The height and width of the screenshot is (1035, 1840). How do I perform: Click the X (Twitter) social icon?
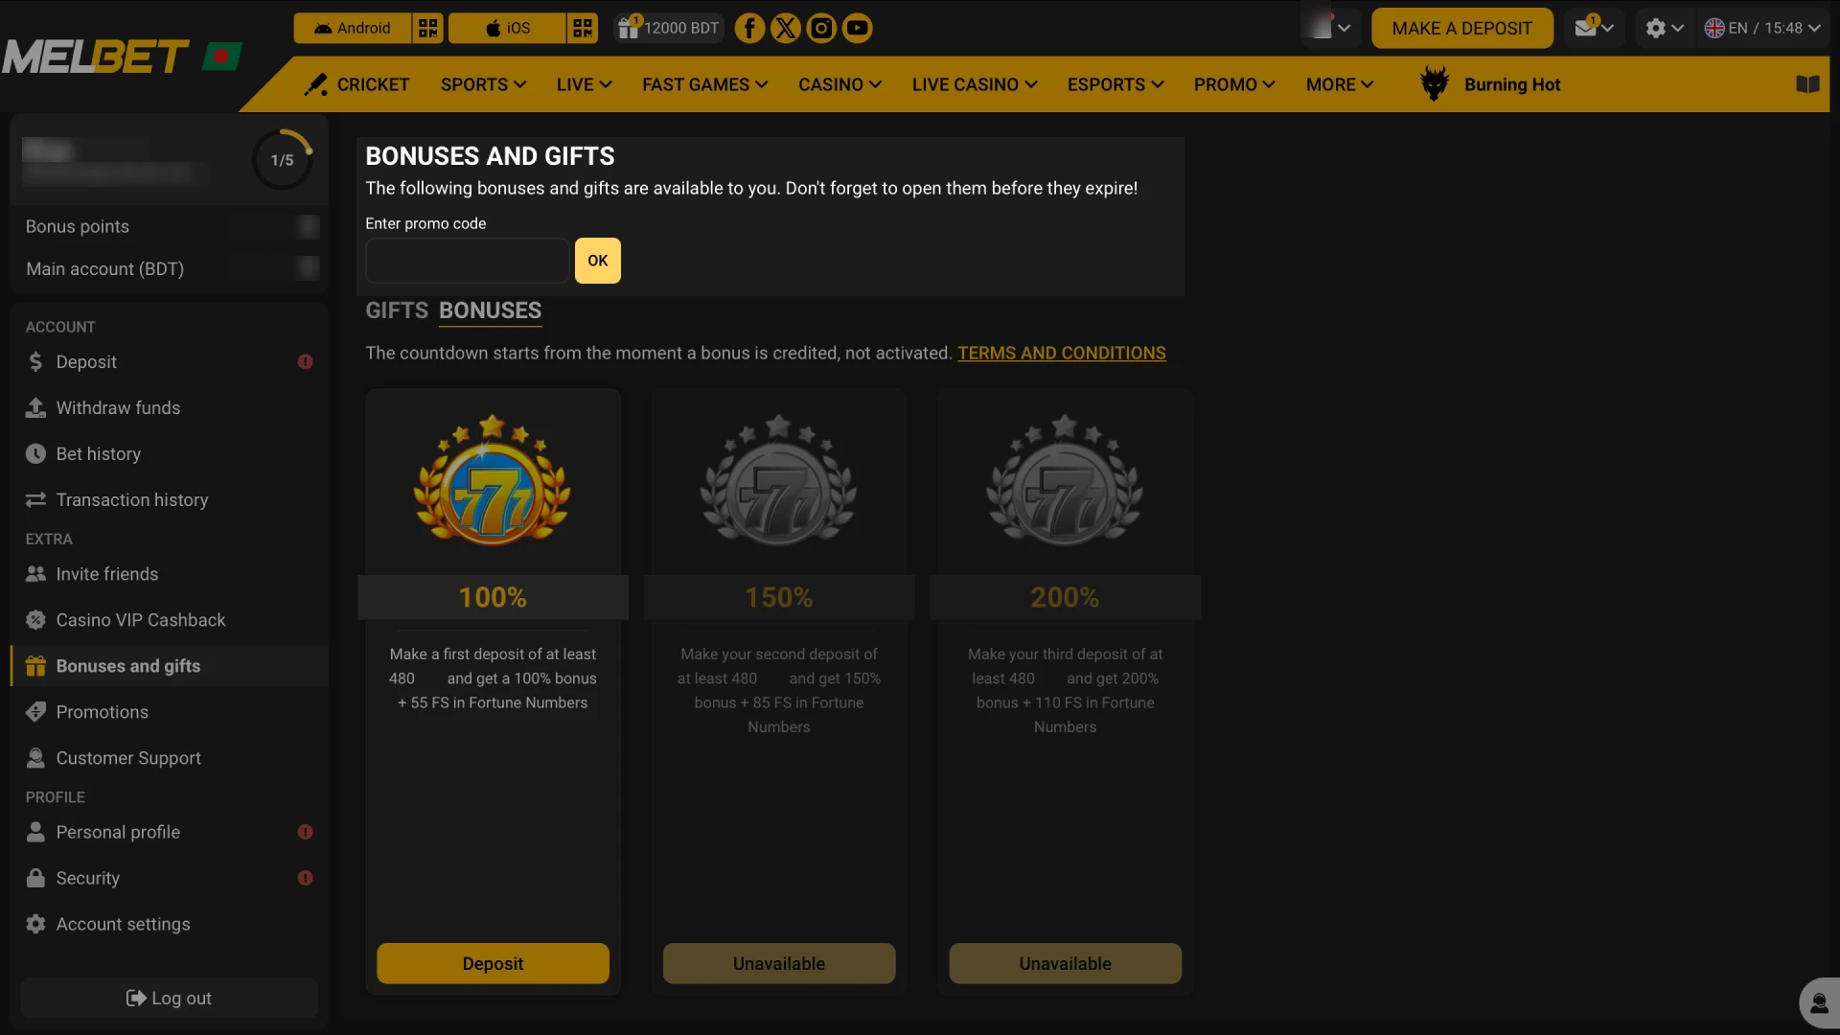point(785,28)
